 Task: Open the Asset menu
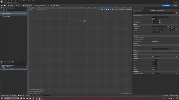[x=12, y=1]
